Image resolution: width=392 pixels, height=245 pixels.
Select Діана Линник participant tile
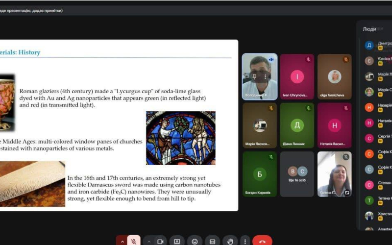tap(297, 125)
